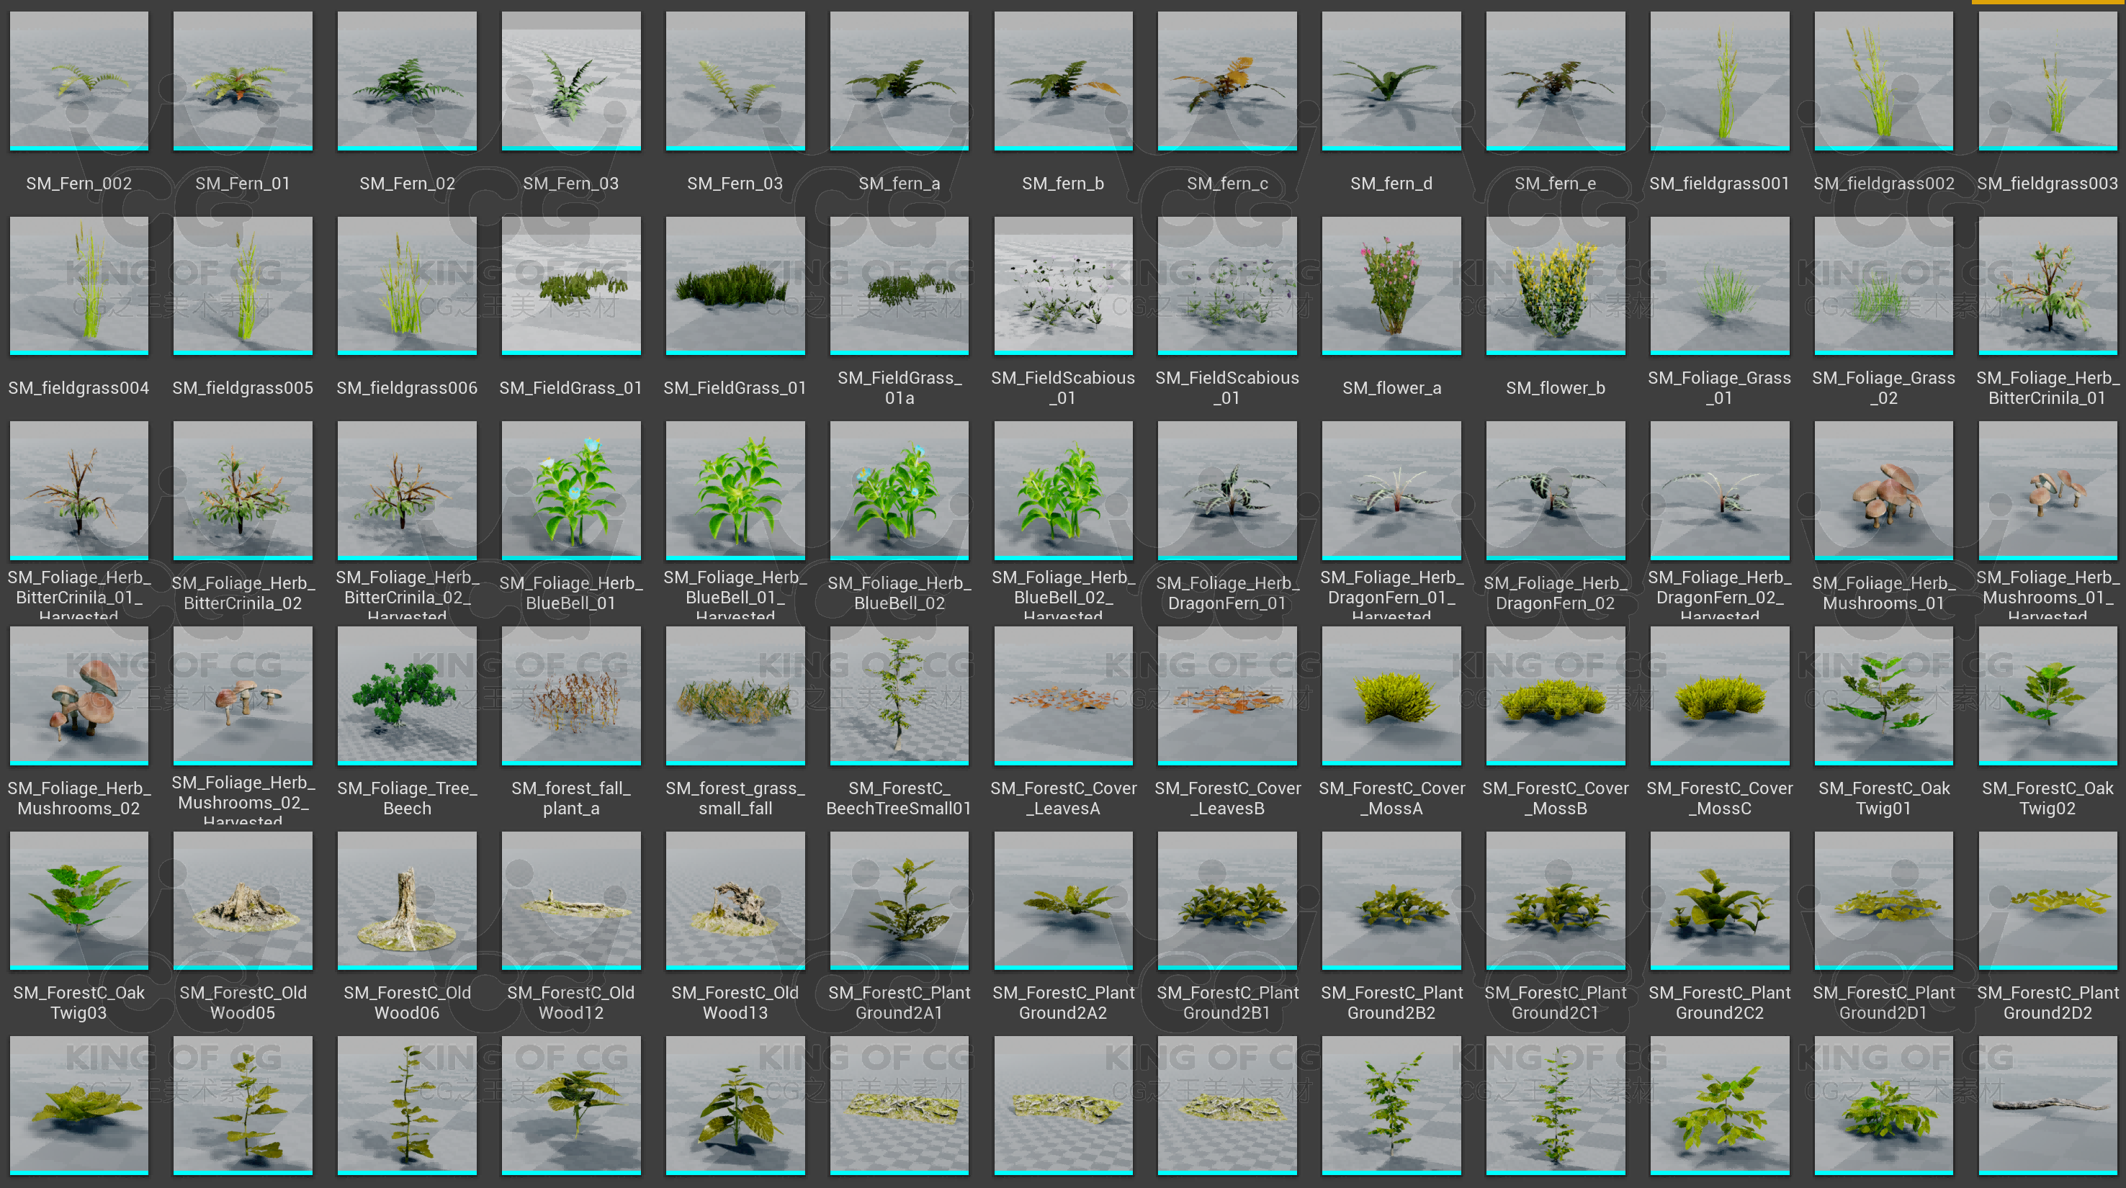Select the SM_ForestC_OldWood13 asset
This screenshot has height=1188, width=2126.
pyautogui.click(x=735, y=899)
